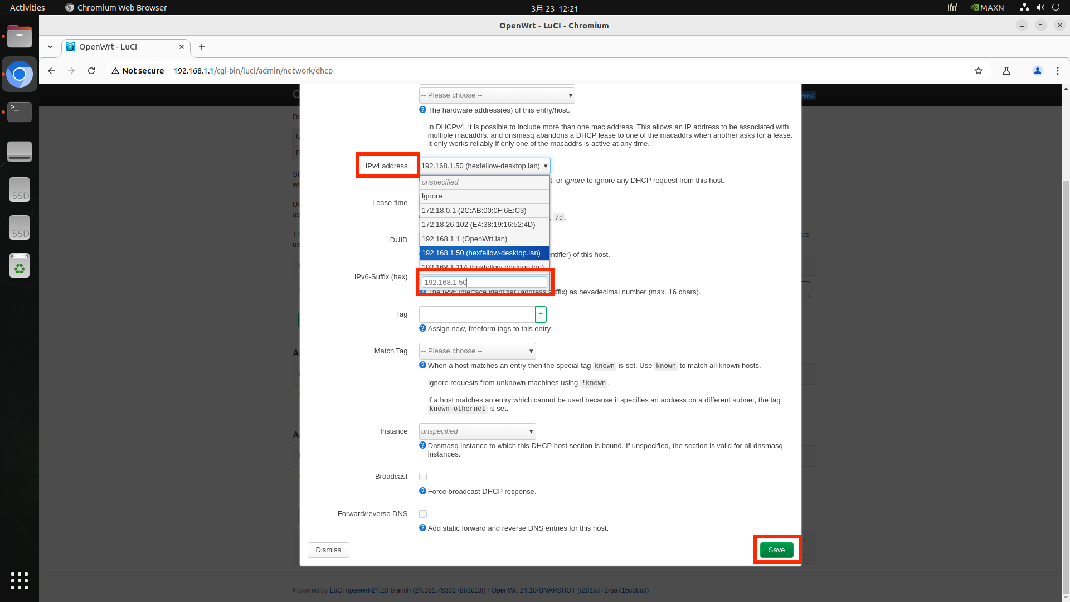1070x602 pixels.
Task: Click the profile avatar icon
Action: point(1037,71)
